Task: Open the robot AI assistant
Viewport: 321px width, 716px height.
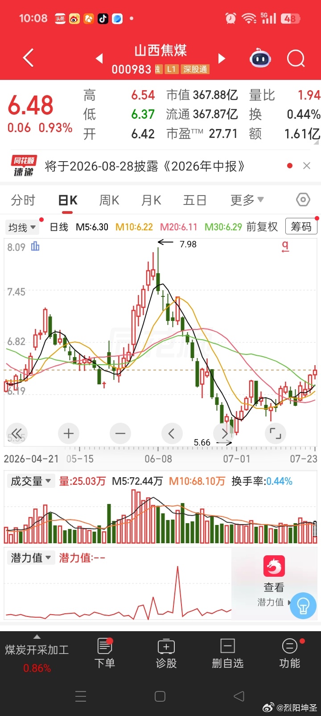Action: click(x=260, y=58)
